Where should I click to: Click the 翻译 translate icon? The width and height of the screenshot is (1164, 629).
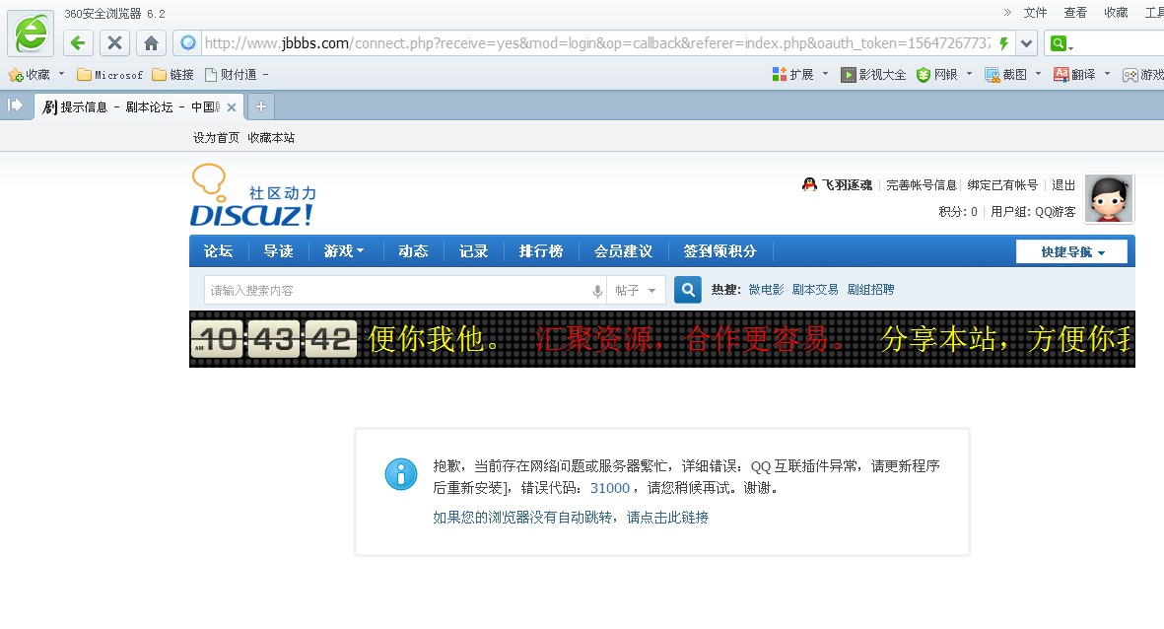coord(1061,75)
